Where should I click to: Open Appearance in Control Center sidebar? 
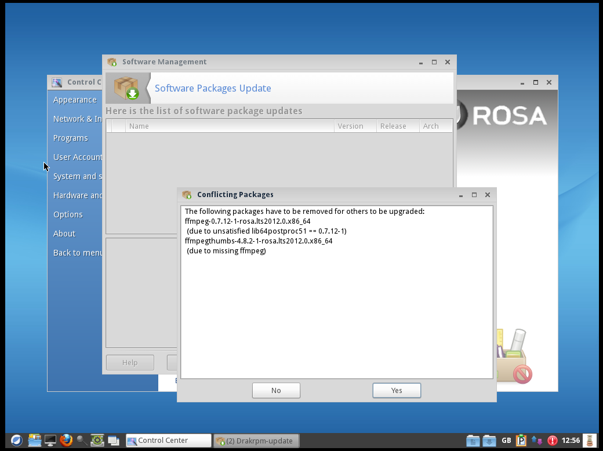(x=75, y=100)
